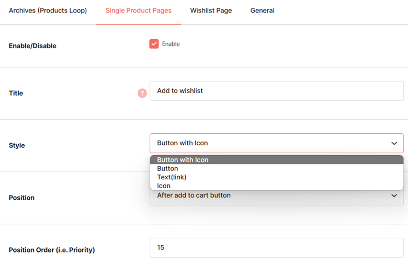The height and width of the screenshot is (265, 408).
Task: Click the Style select box showing Button with Icon
Action: coord(277,143)
